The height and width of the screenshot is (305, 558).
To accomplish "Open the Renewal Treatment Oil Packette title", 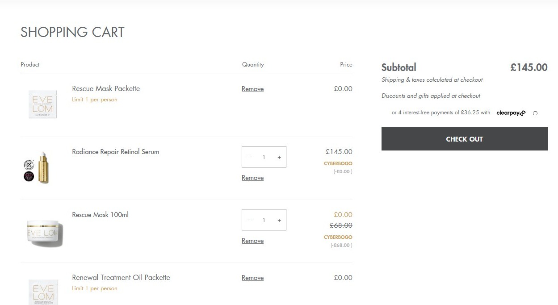I will click(121, 278).
